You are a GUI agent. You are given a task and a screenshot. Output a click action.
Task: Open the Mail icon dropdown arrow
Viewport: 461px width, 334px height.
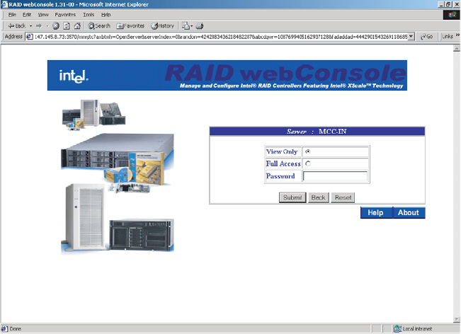pyautogui.click(x=192, y=26)
